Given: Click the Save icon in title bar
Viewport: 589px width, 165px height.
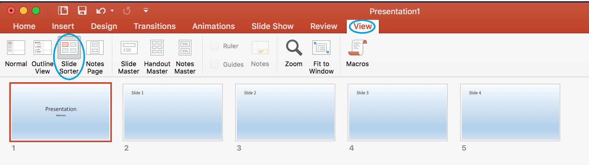Looking at the screenshot, I should coord(82,11).
